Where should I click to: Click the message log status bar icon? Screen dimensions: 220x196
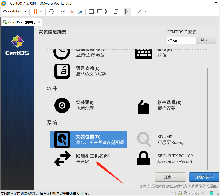pyautogui.click(x=212, y=193)
